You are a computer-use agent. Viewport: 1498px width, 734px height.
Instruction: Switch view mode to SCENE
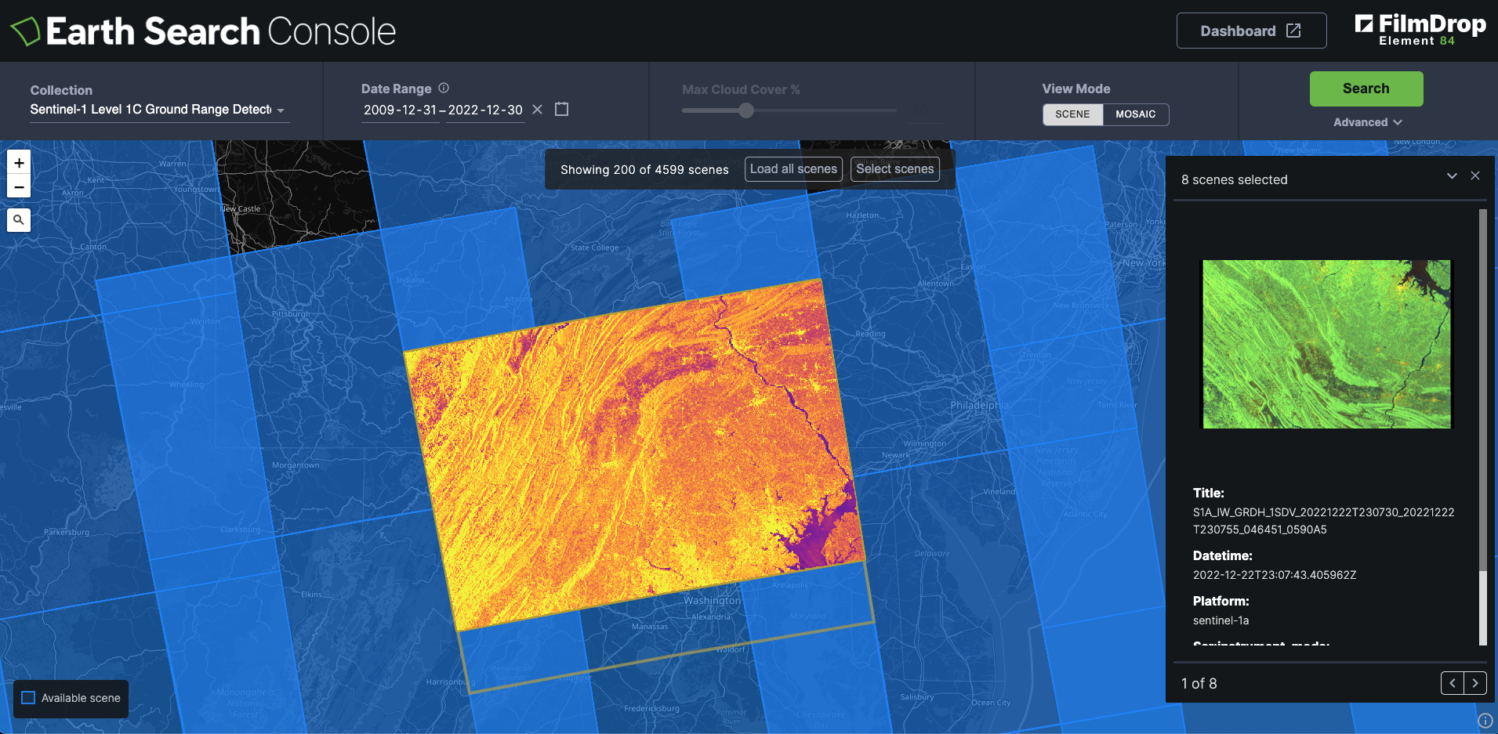click(x=1072, y=114)
